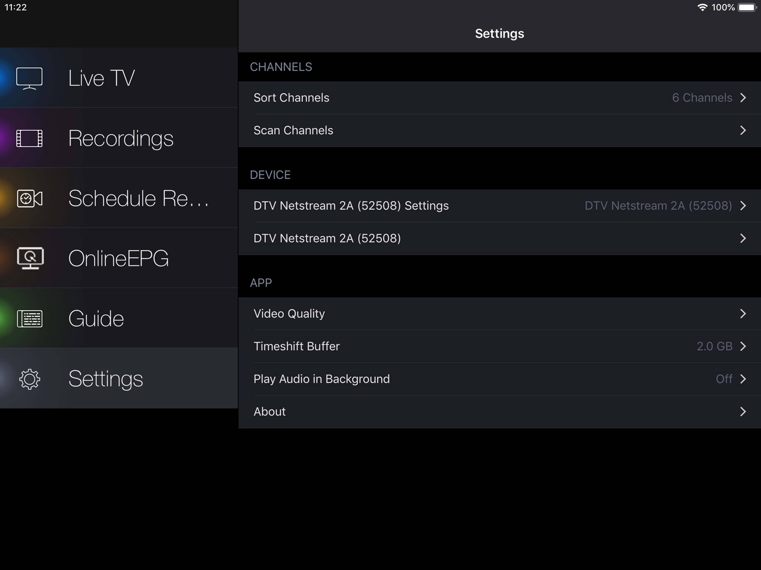761x570 pixels.
Task: Click the Wi-Fi status icon
Action: click(702, 7)
